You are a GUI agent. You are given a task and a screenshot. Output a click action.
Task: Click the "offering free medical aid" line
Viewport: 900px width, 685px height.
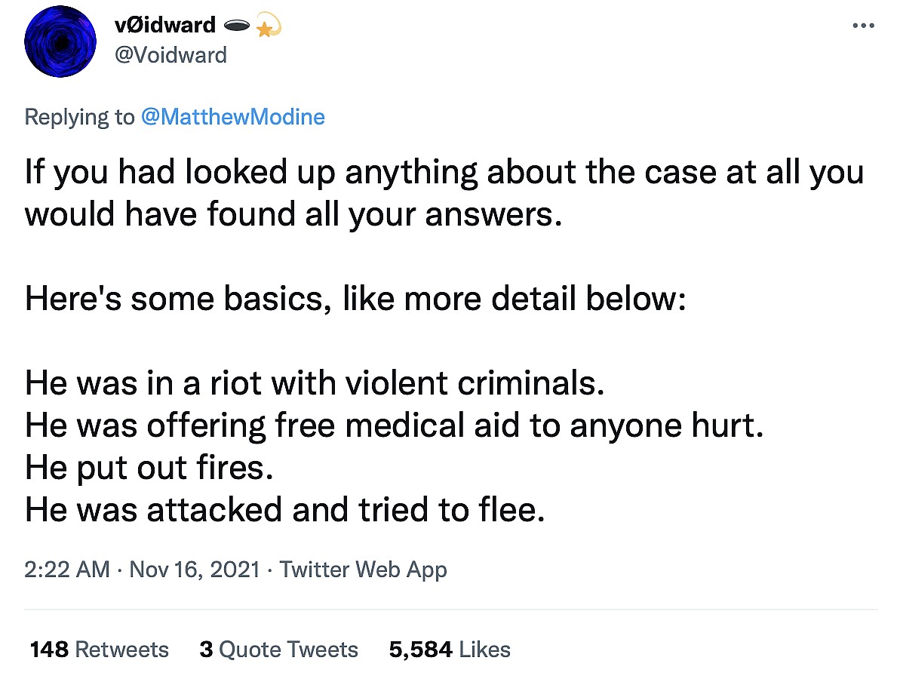(x=395, y=426)
